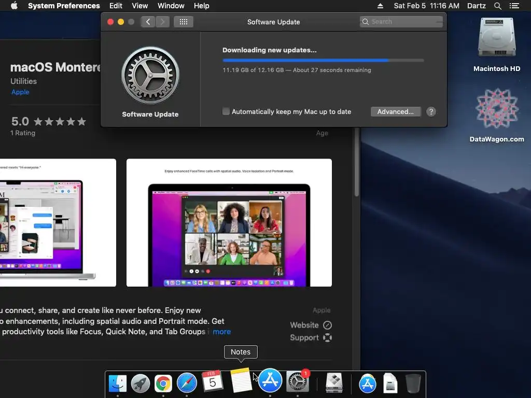Open the Help menu
The image size is (531, 398).
click(x=202, y=6)
